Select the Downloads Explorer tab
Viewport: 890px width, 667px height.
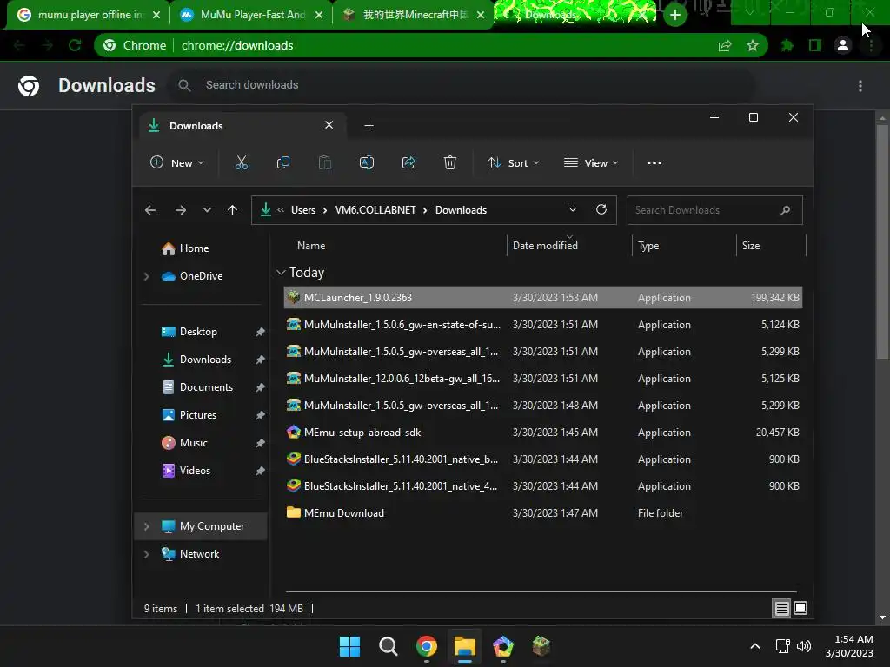point(242,126)
